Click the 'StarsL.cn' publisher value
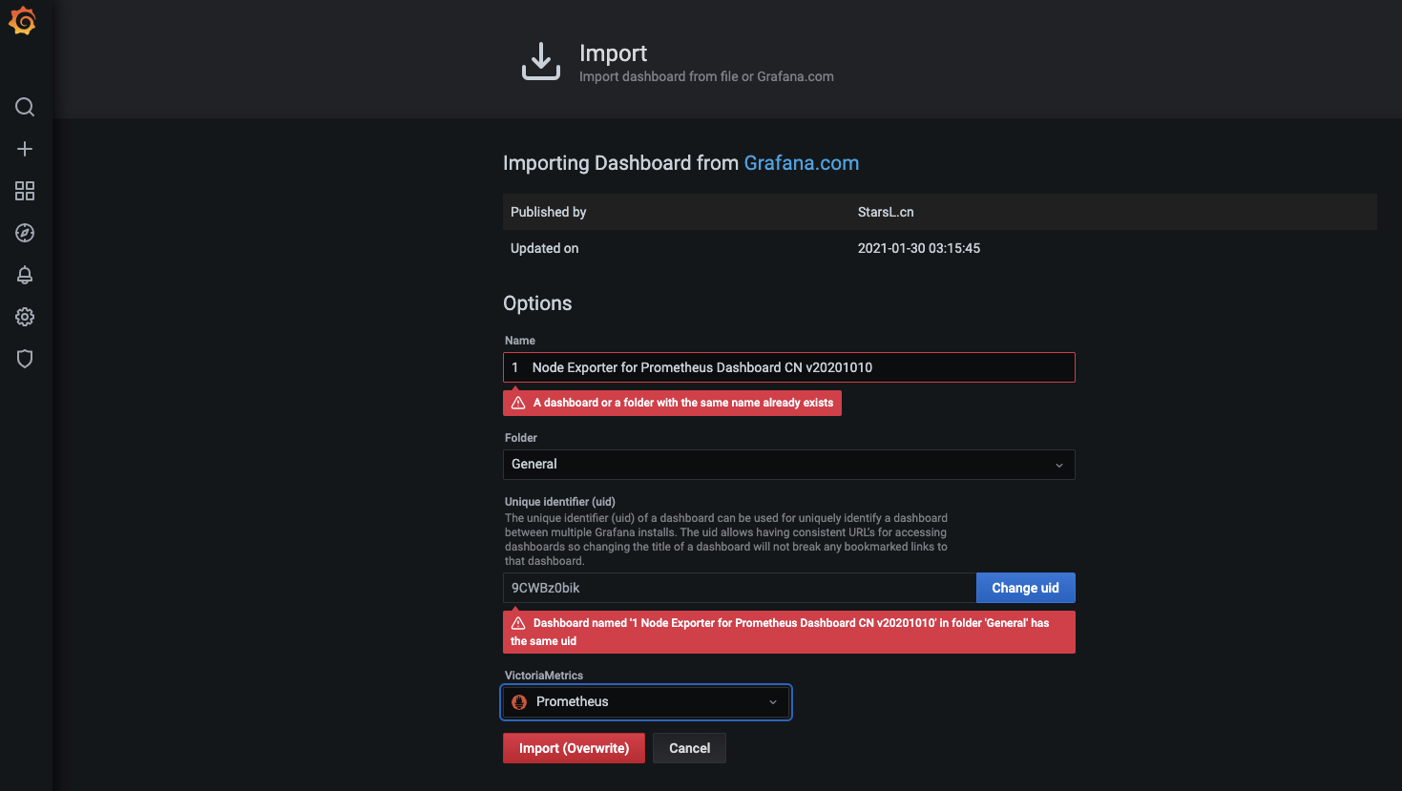This screenshot has width=1402, height=791. click(x=886, y=212)
